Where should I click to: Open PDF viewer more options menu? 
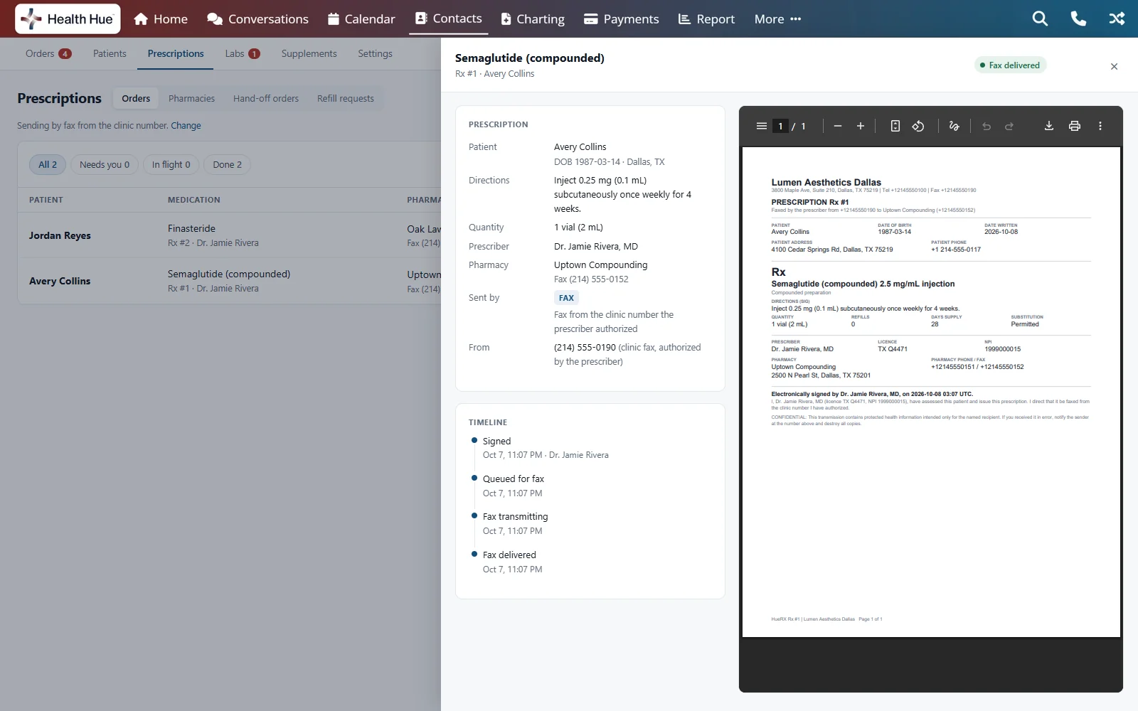tap(1100, 126)
